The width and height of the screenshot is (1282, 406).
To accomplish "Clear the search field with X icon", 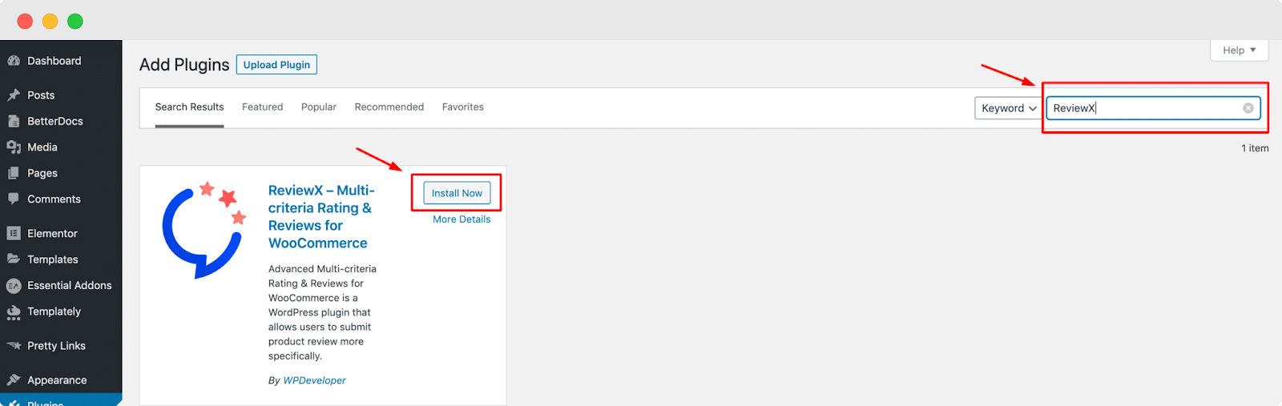I will tap(1248, 108).
